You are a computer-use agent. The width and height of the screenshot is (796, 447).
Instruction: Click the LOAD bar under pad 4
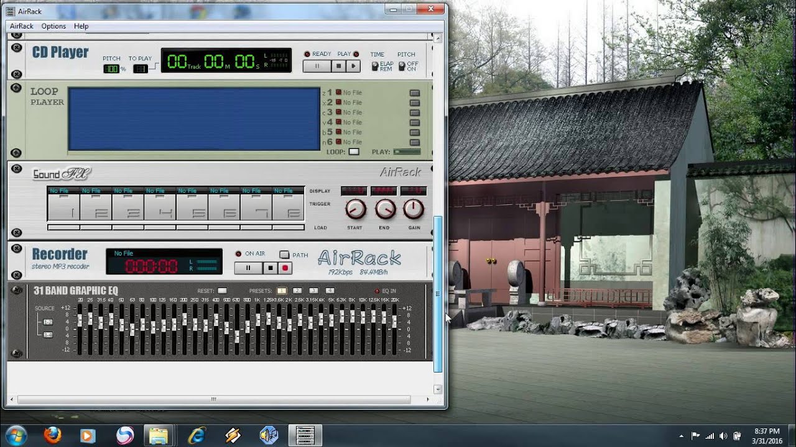click(160, 227)
